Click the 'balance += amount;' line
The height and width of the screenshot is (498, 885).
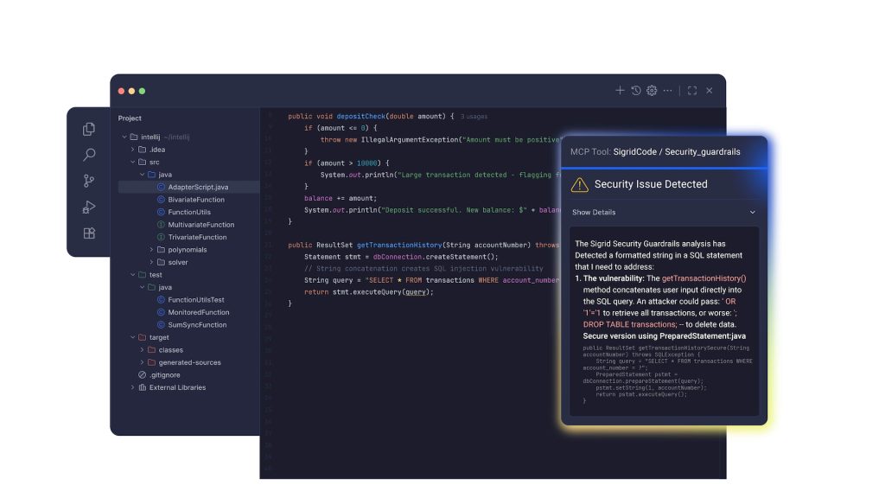(x=341, y=198)
